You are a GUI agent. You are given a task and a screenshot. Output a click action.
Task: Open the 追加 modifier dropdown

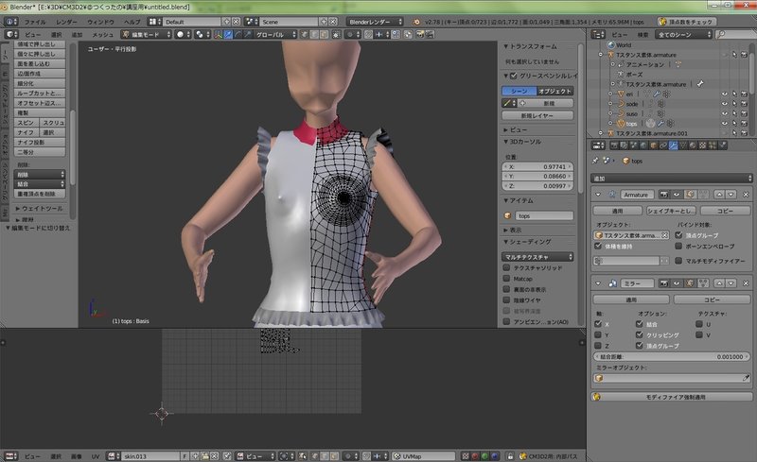(x=672, y=179)
